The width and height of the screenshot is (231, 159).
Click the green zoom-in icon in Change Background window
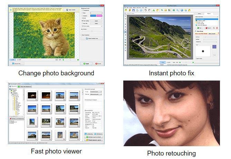(x=78, y=60)
